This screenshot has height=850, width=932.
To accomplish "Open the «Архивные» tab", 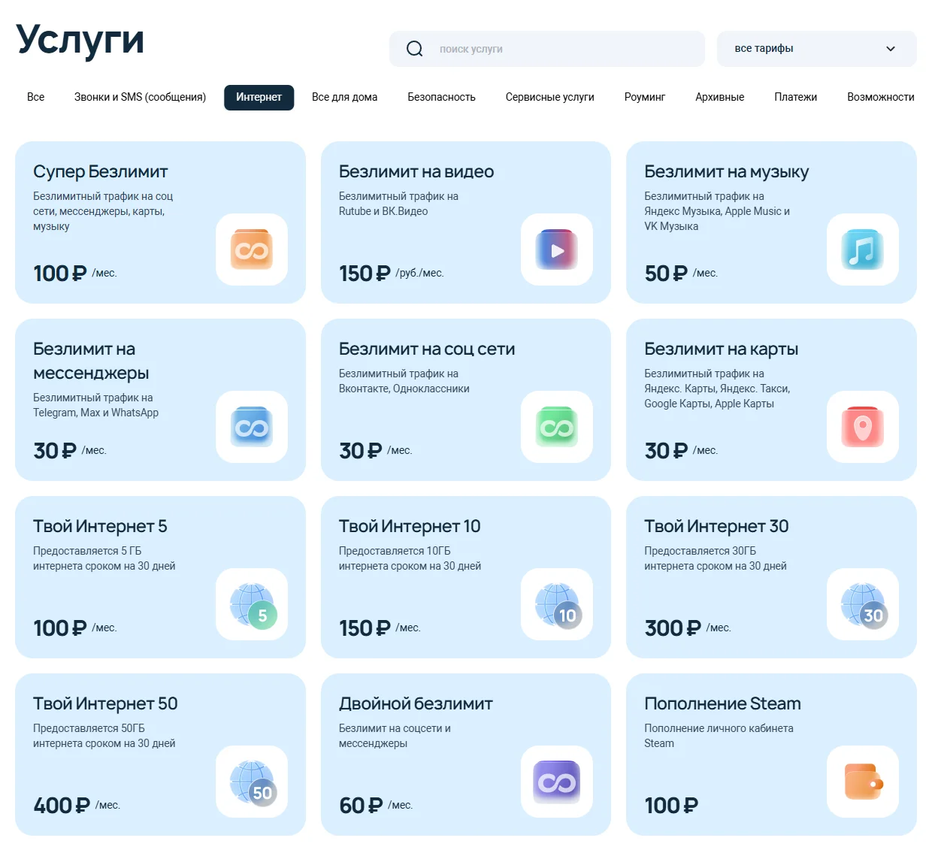I will [x=719, y=97].
